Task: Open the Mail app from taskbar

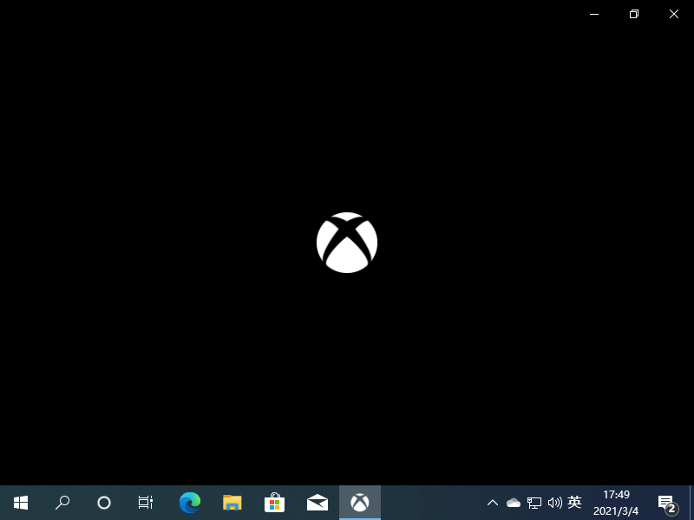Action: (318, 503)
